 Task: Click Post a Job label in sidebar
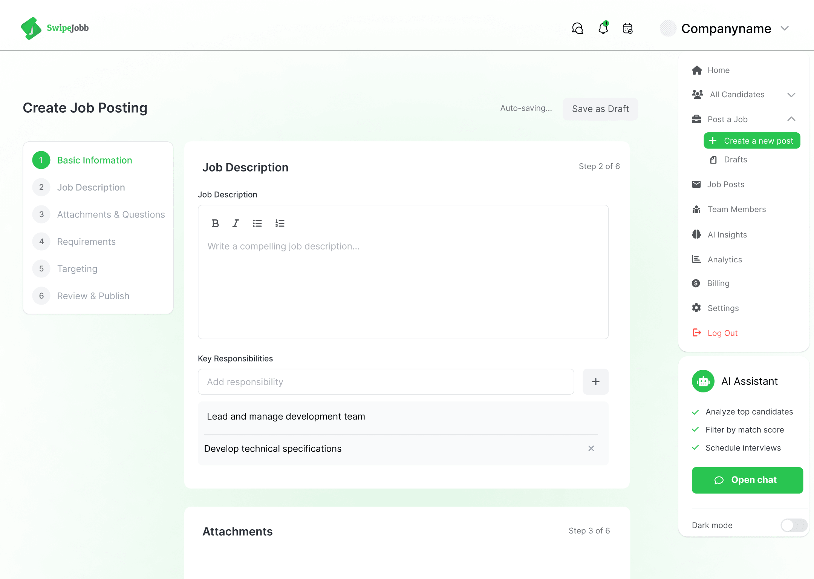tap(727, 119)
